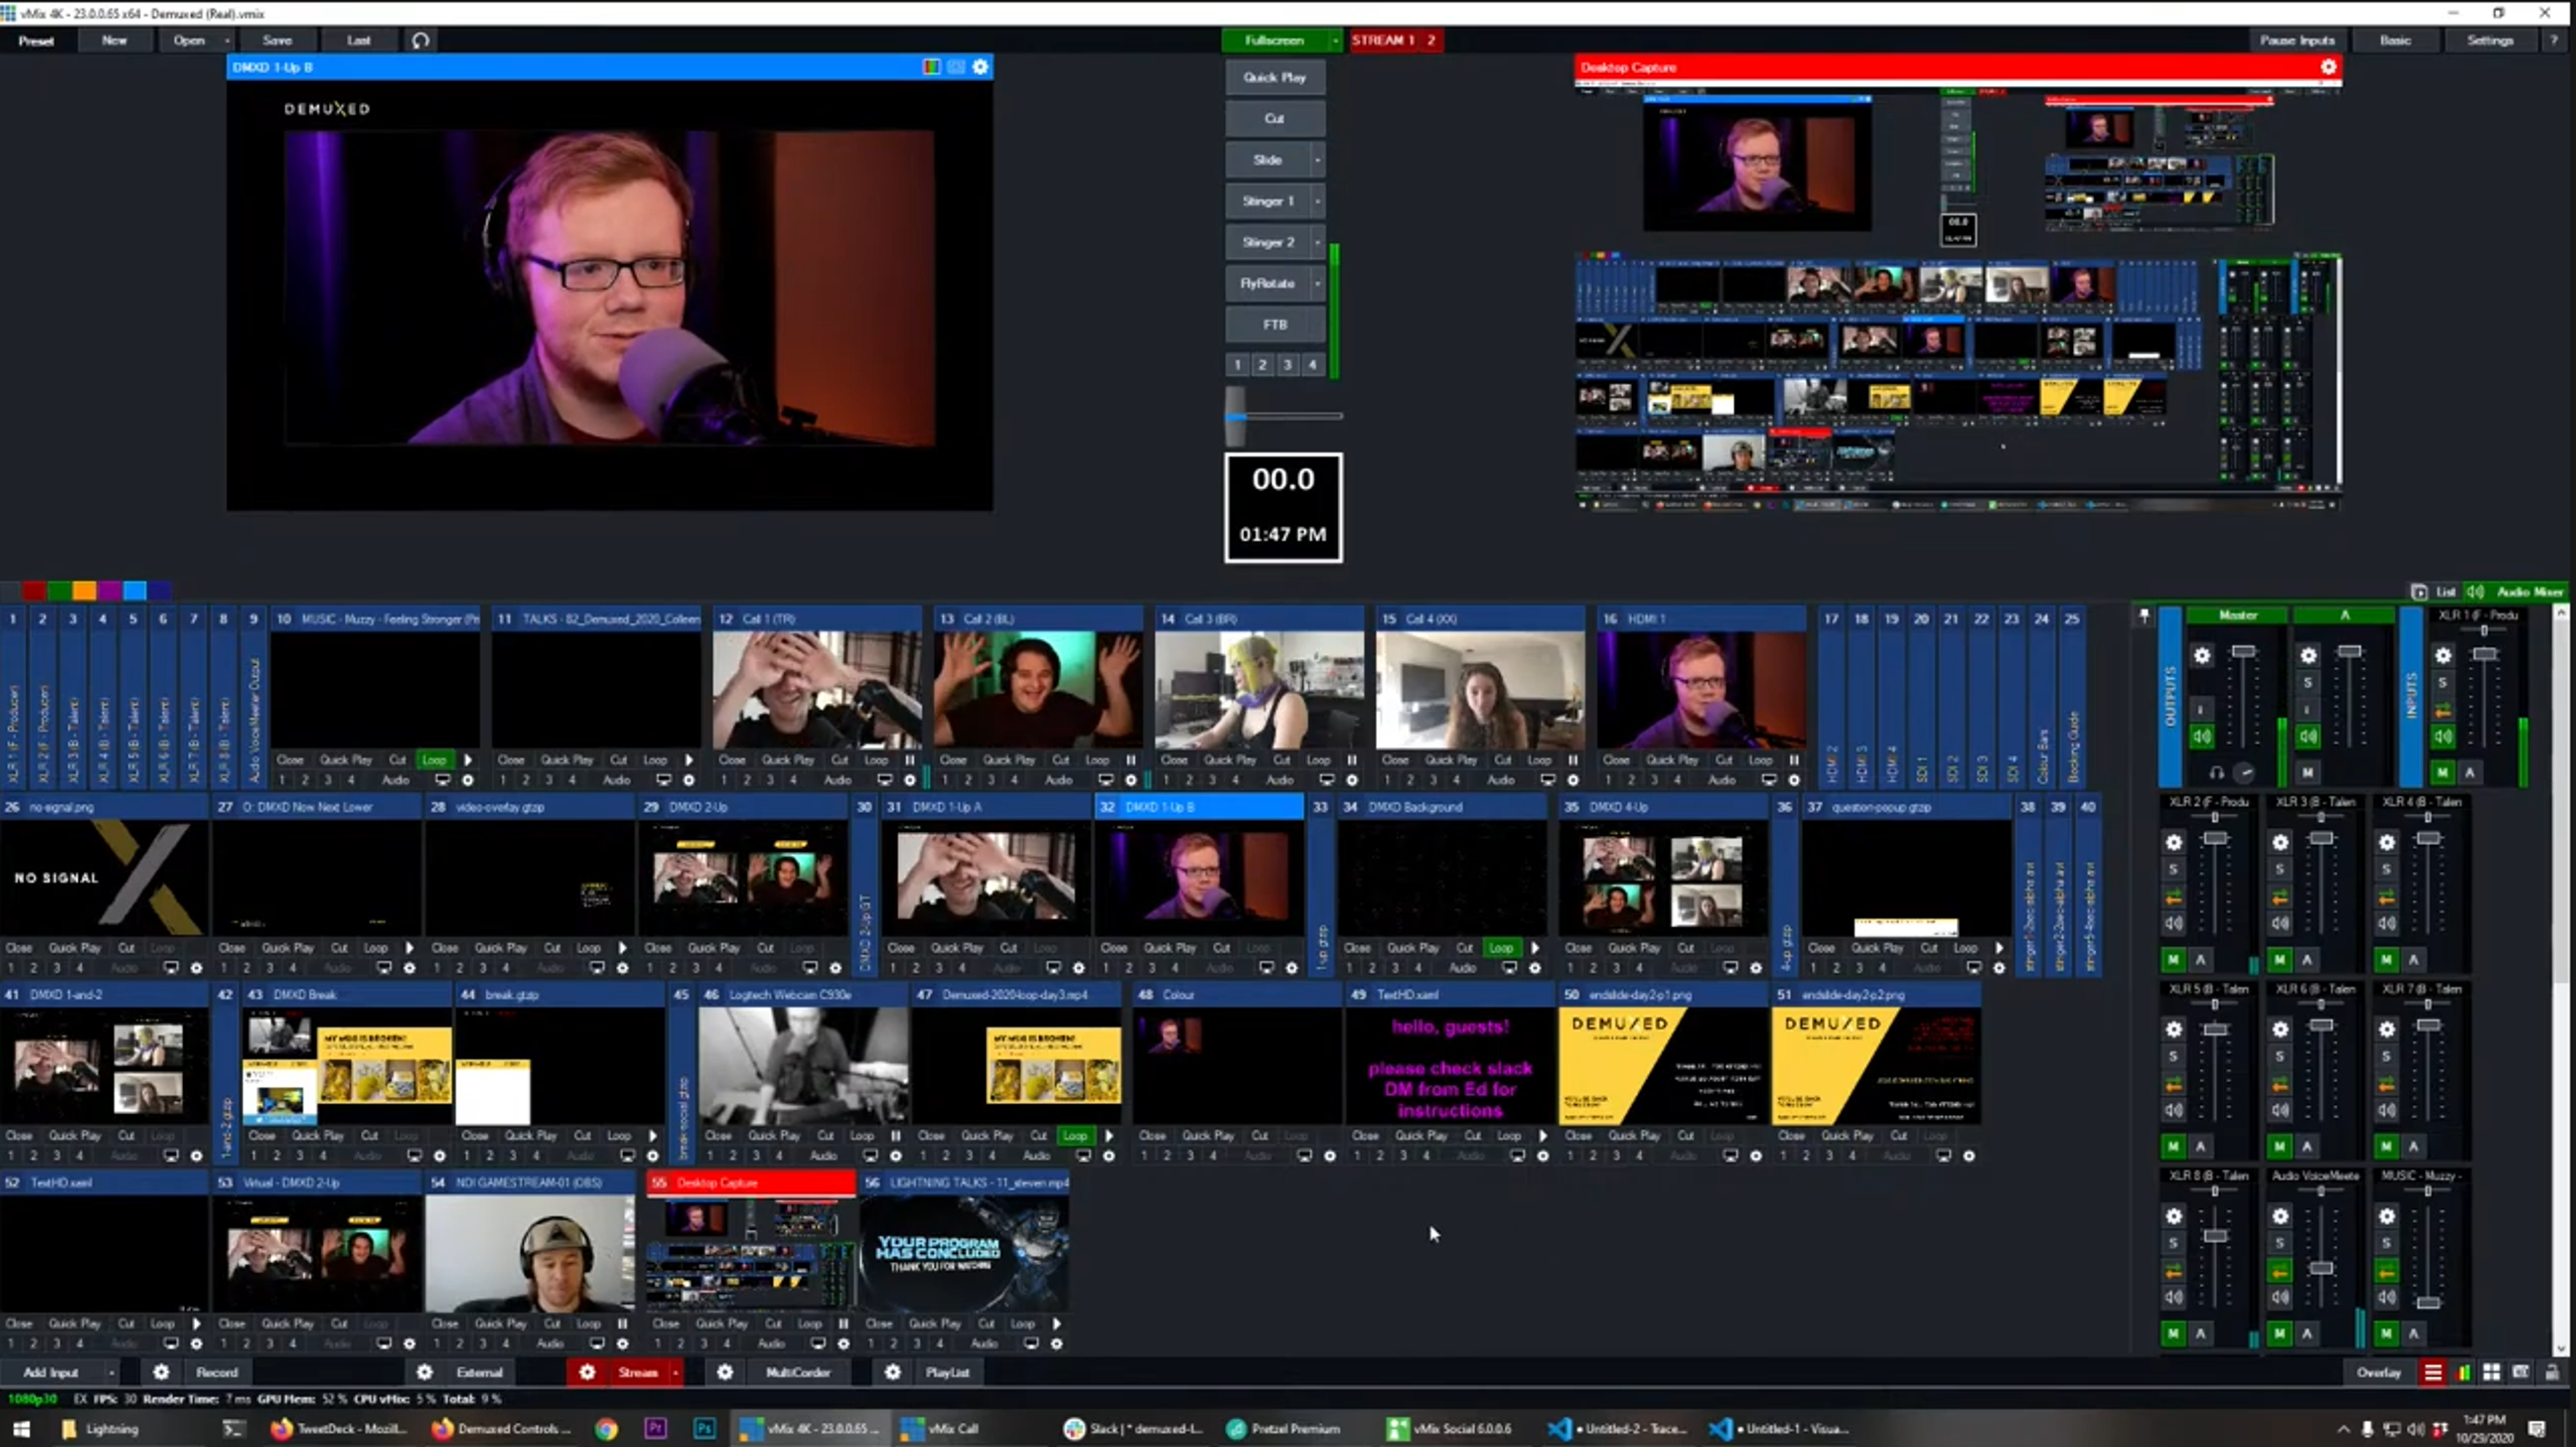Open settings gear of input 12 Call 1 (TR)

(x=909, y=780)
